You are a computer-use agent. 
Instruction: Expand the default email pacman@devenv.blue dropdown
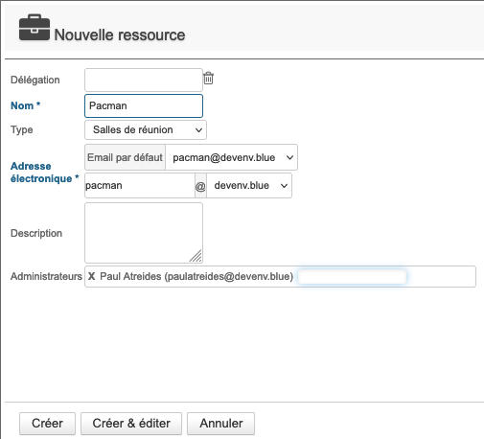232,157
